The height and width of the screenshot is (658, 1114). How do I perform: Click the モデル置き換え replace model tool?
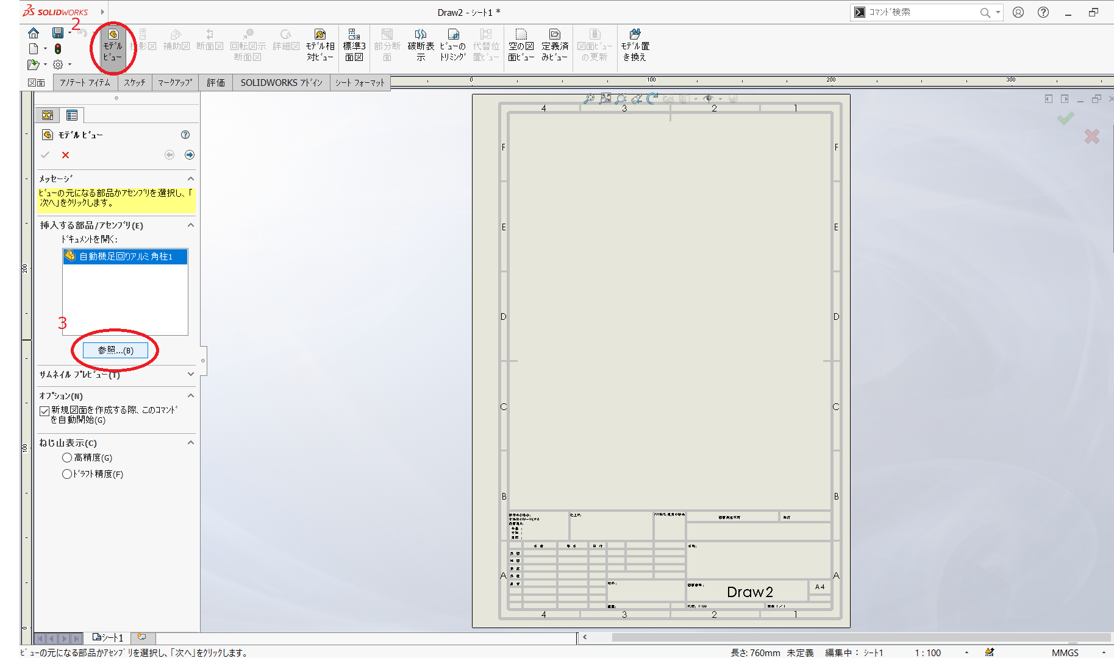[635, 46]
